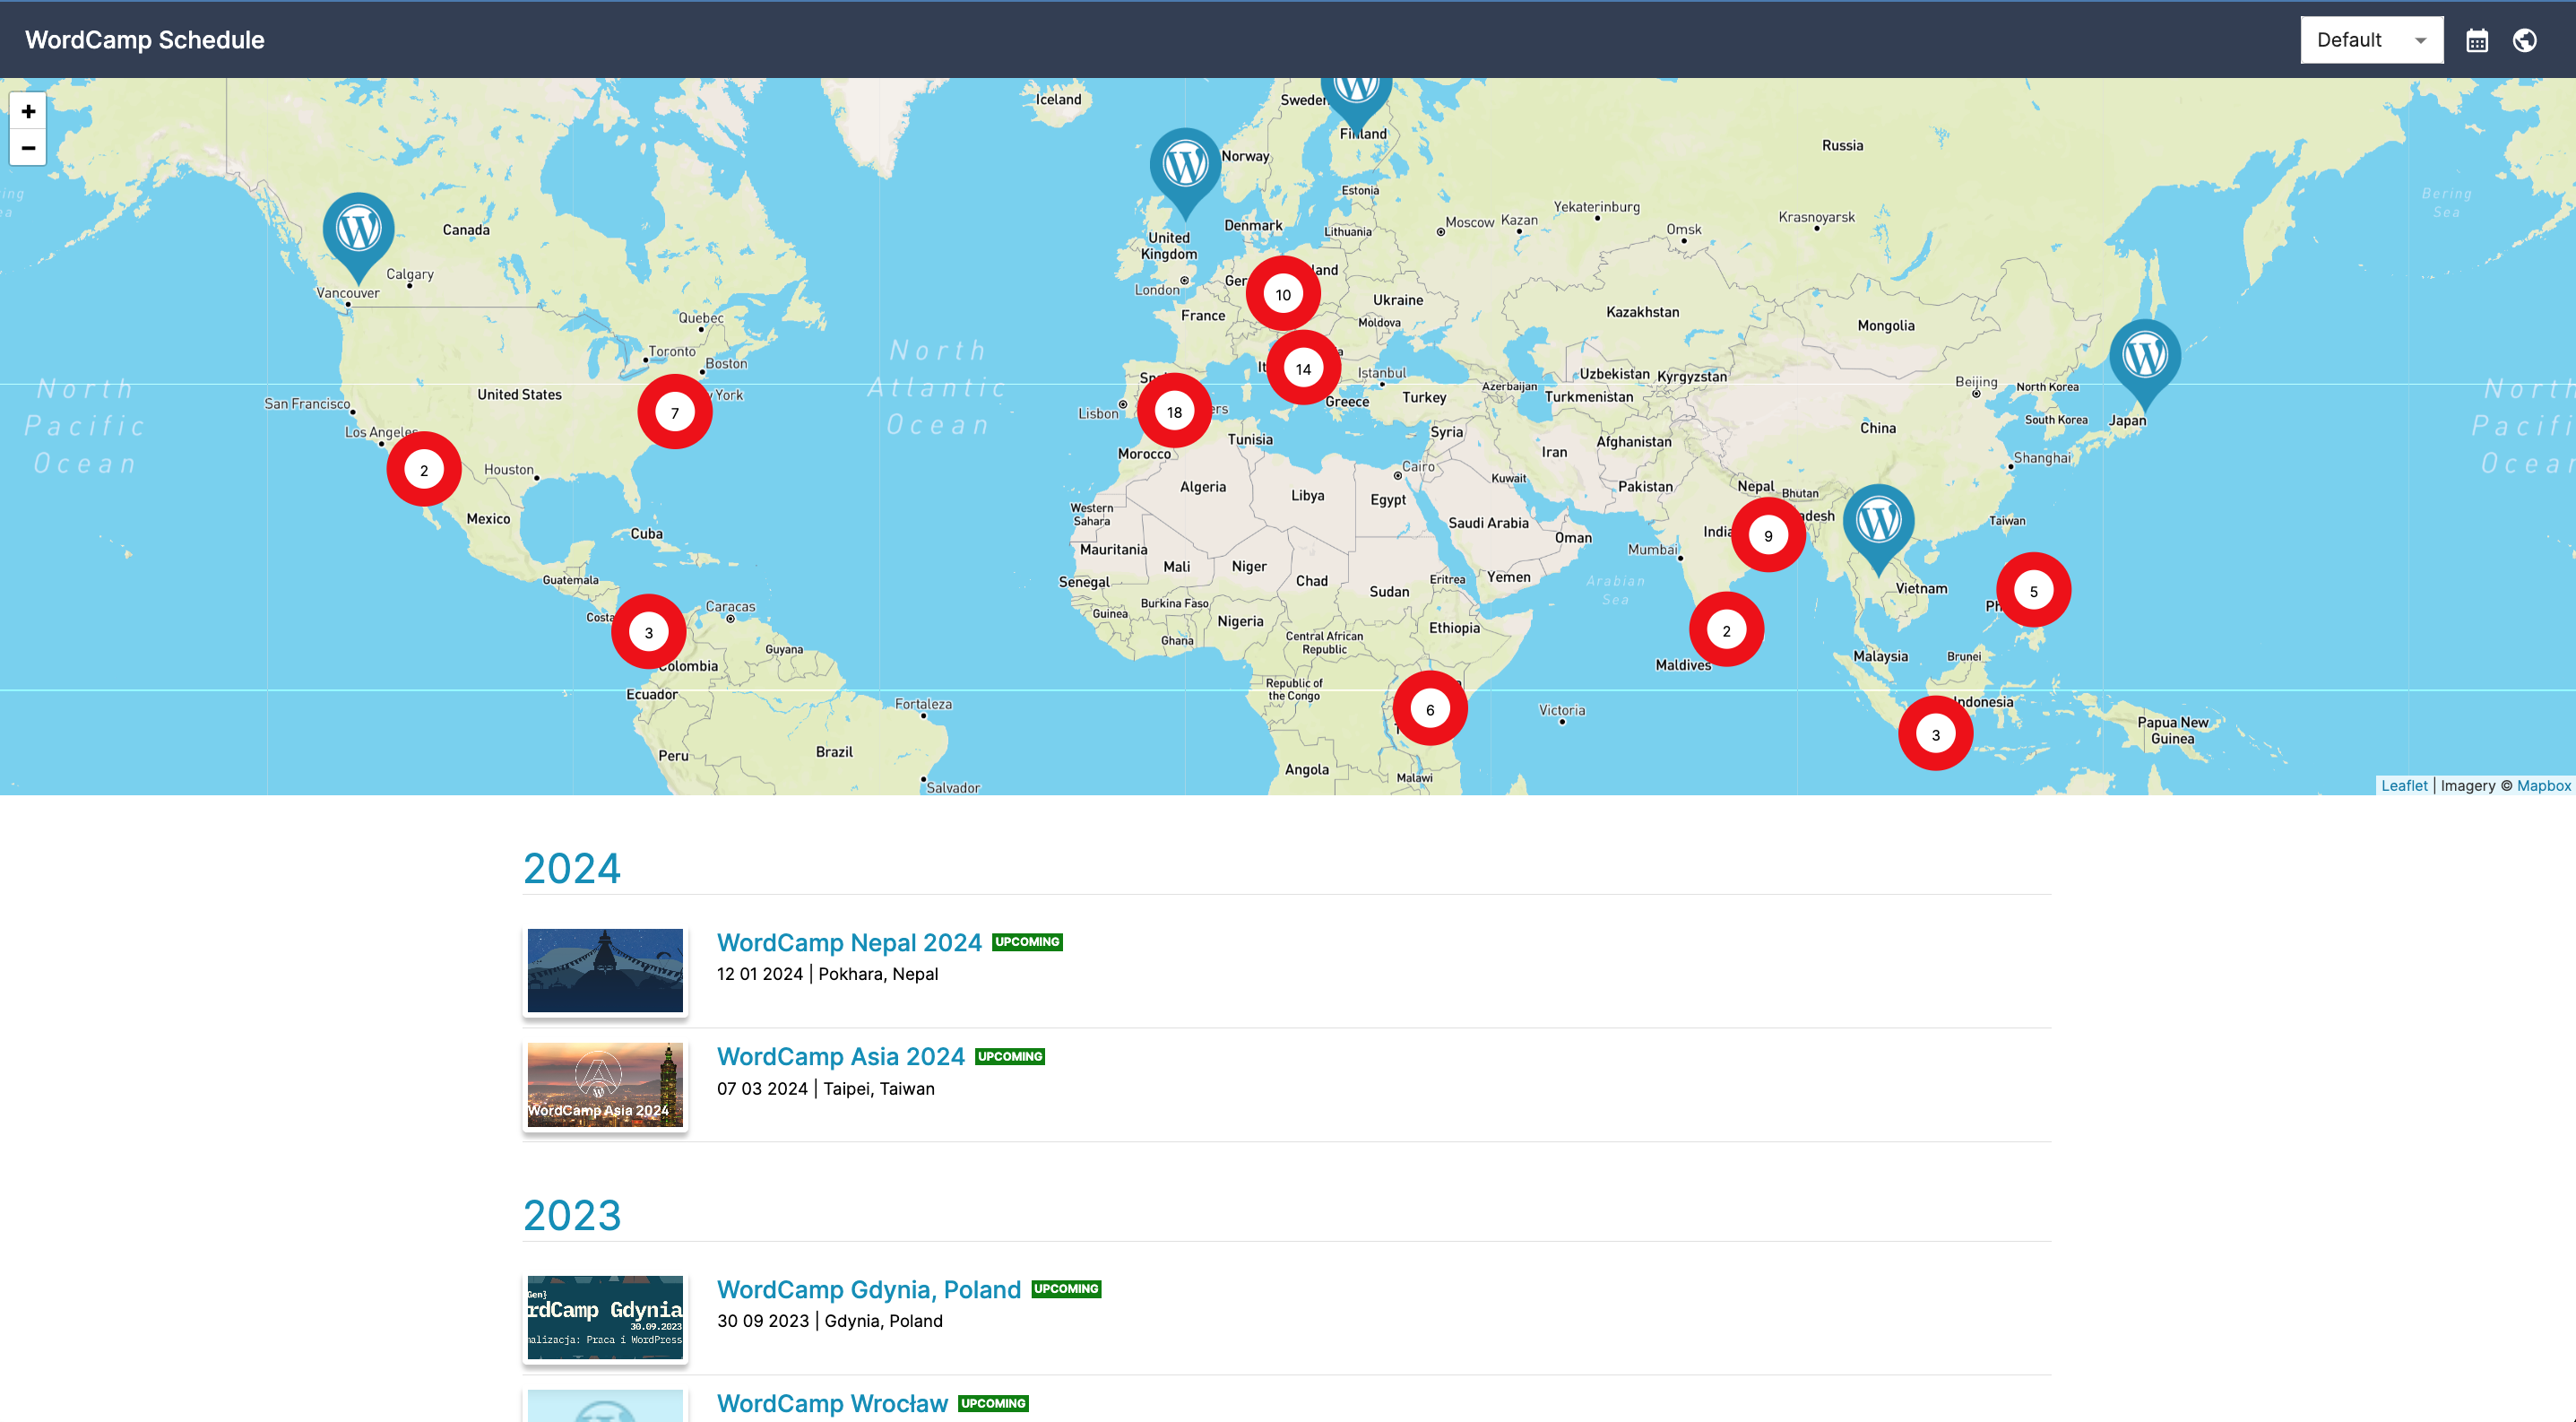Open the calendar view icon
The image size is (2576, 1422).
(2477, 41)
